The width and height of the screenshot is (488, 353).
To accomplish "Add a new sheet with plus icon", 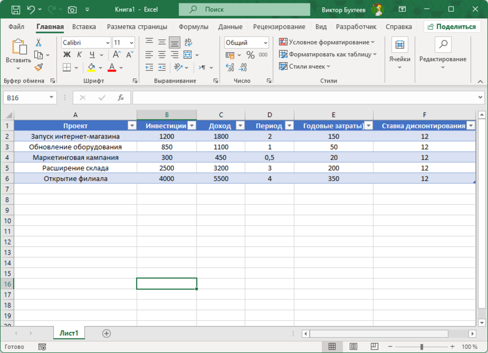I will [x=106, y=333].
